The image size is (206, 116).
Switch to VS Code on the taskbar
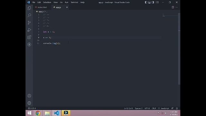[57, 113]
